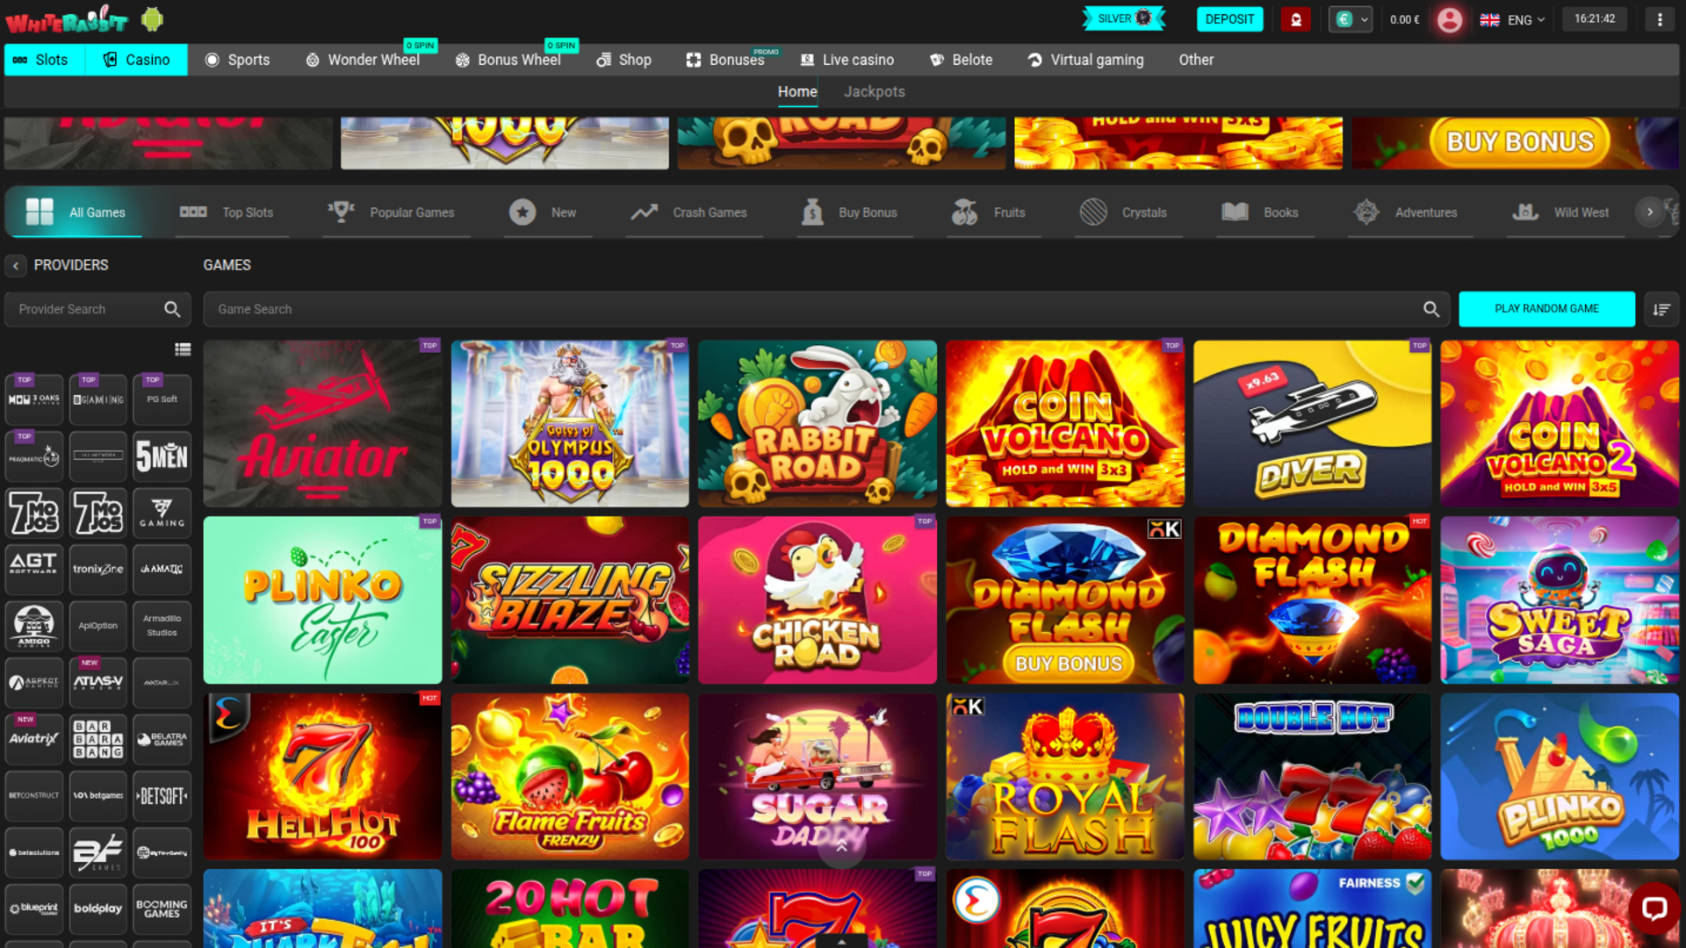Open the Live casino menu item
This screenshot has width=1686, height=948.
(x=847, y=60)
